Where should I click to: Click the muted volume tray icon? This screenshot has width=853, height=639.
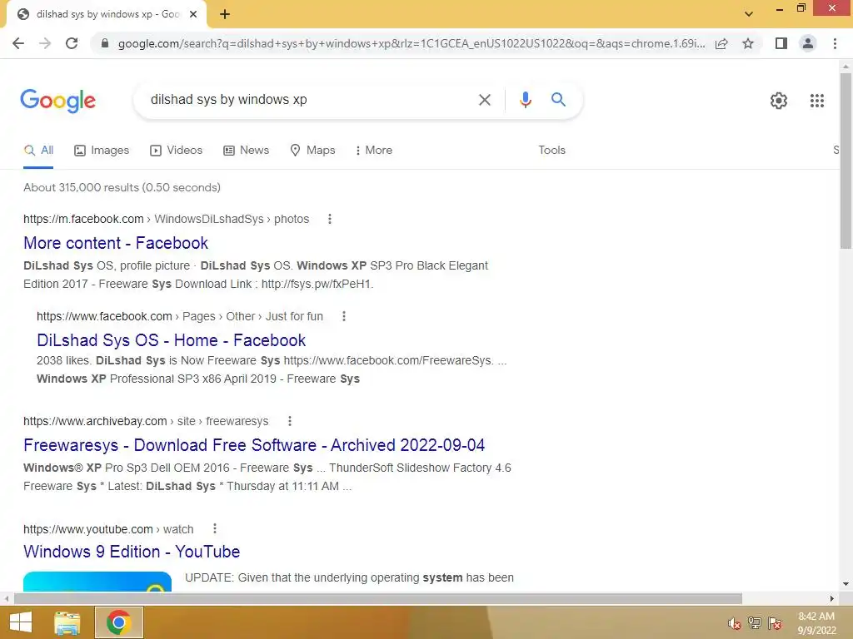click(x=735, y=624)
